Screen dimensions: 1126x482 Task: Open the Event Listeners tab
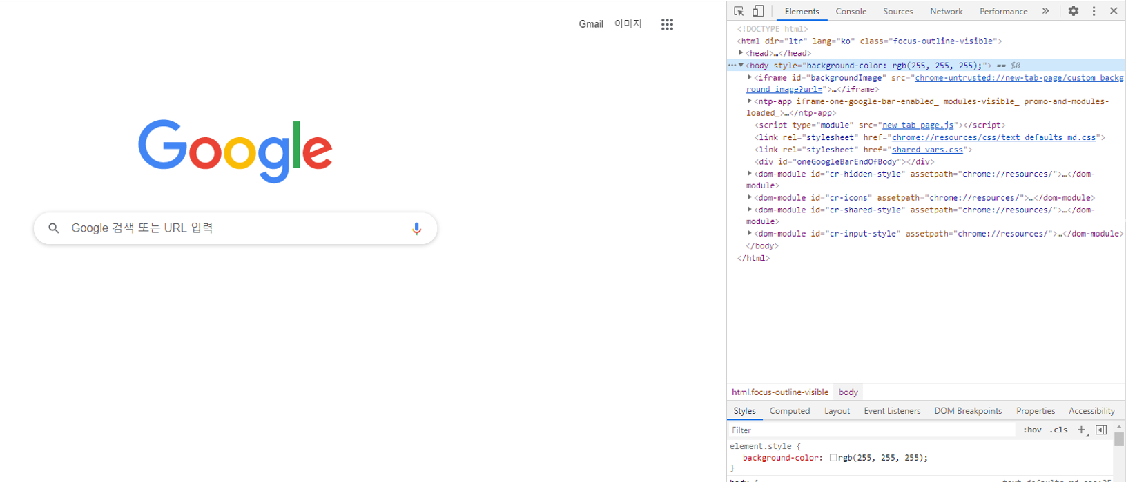click(x=891, y=411)
